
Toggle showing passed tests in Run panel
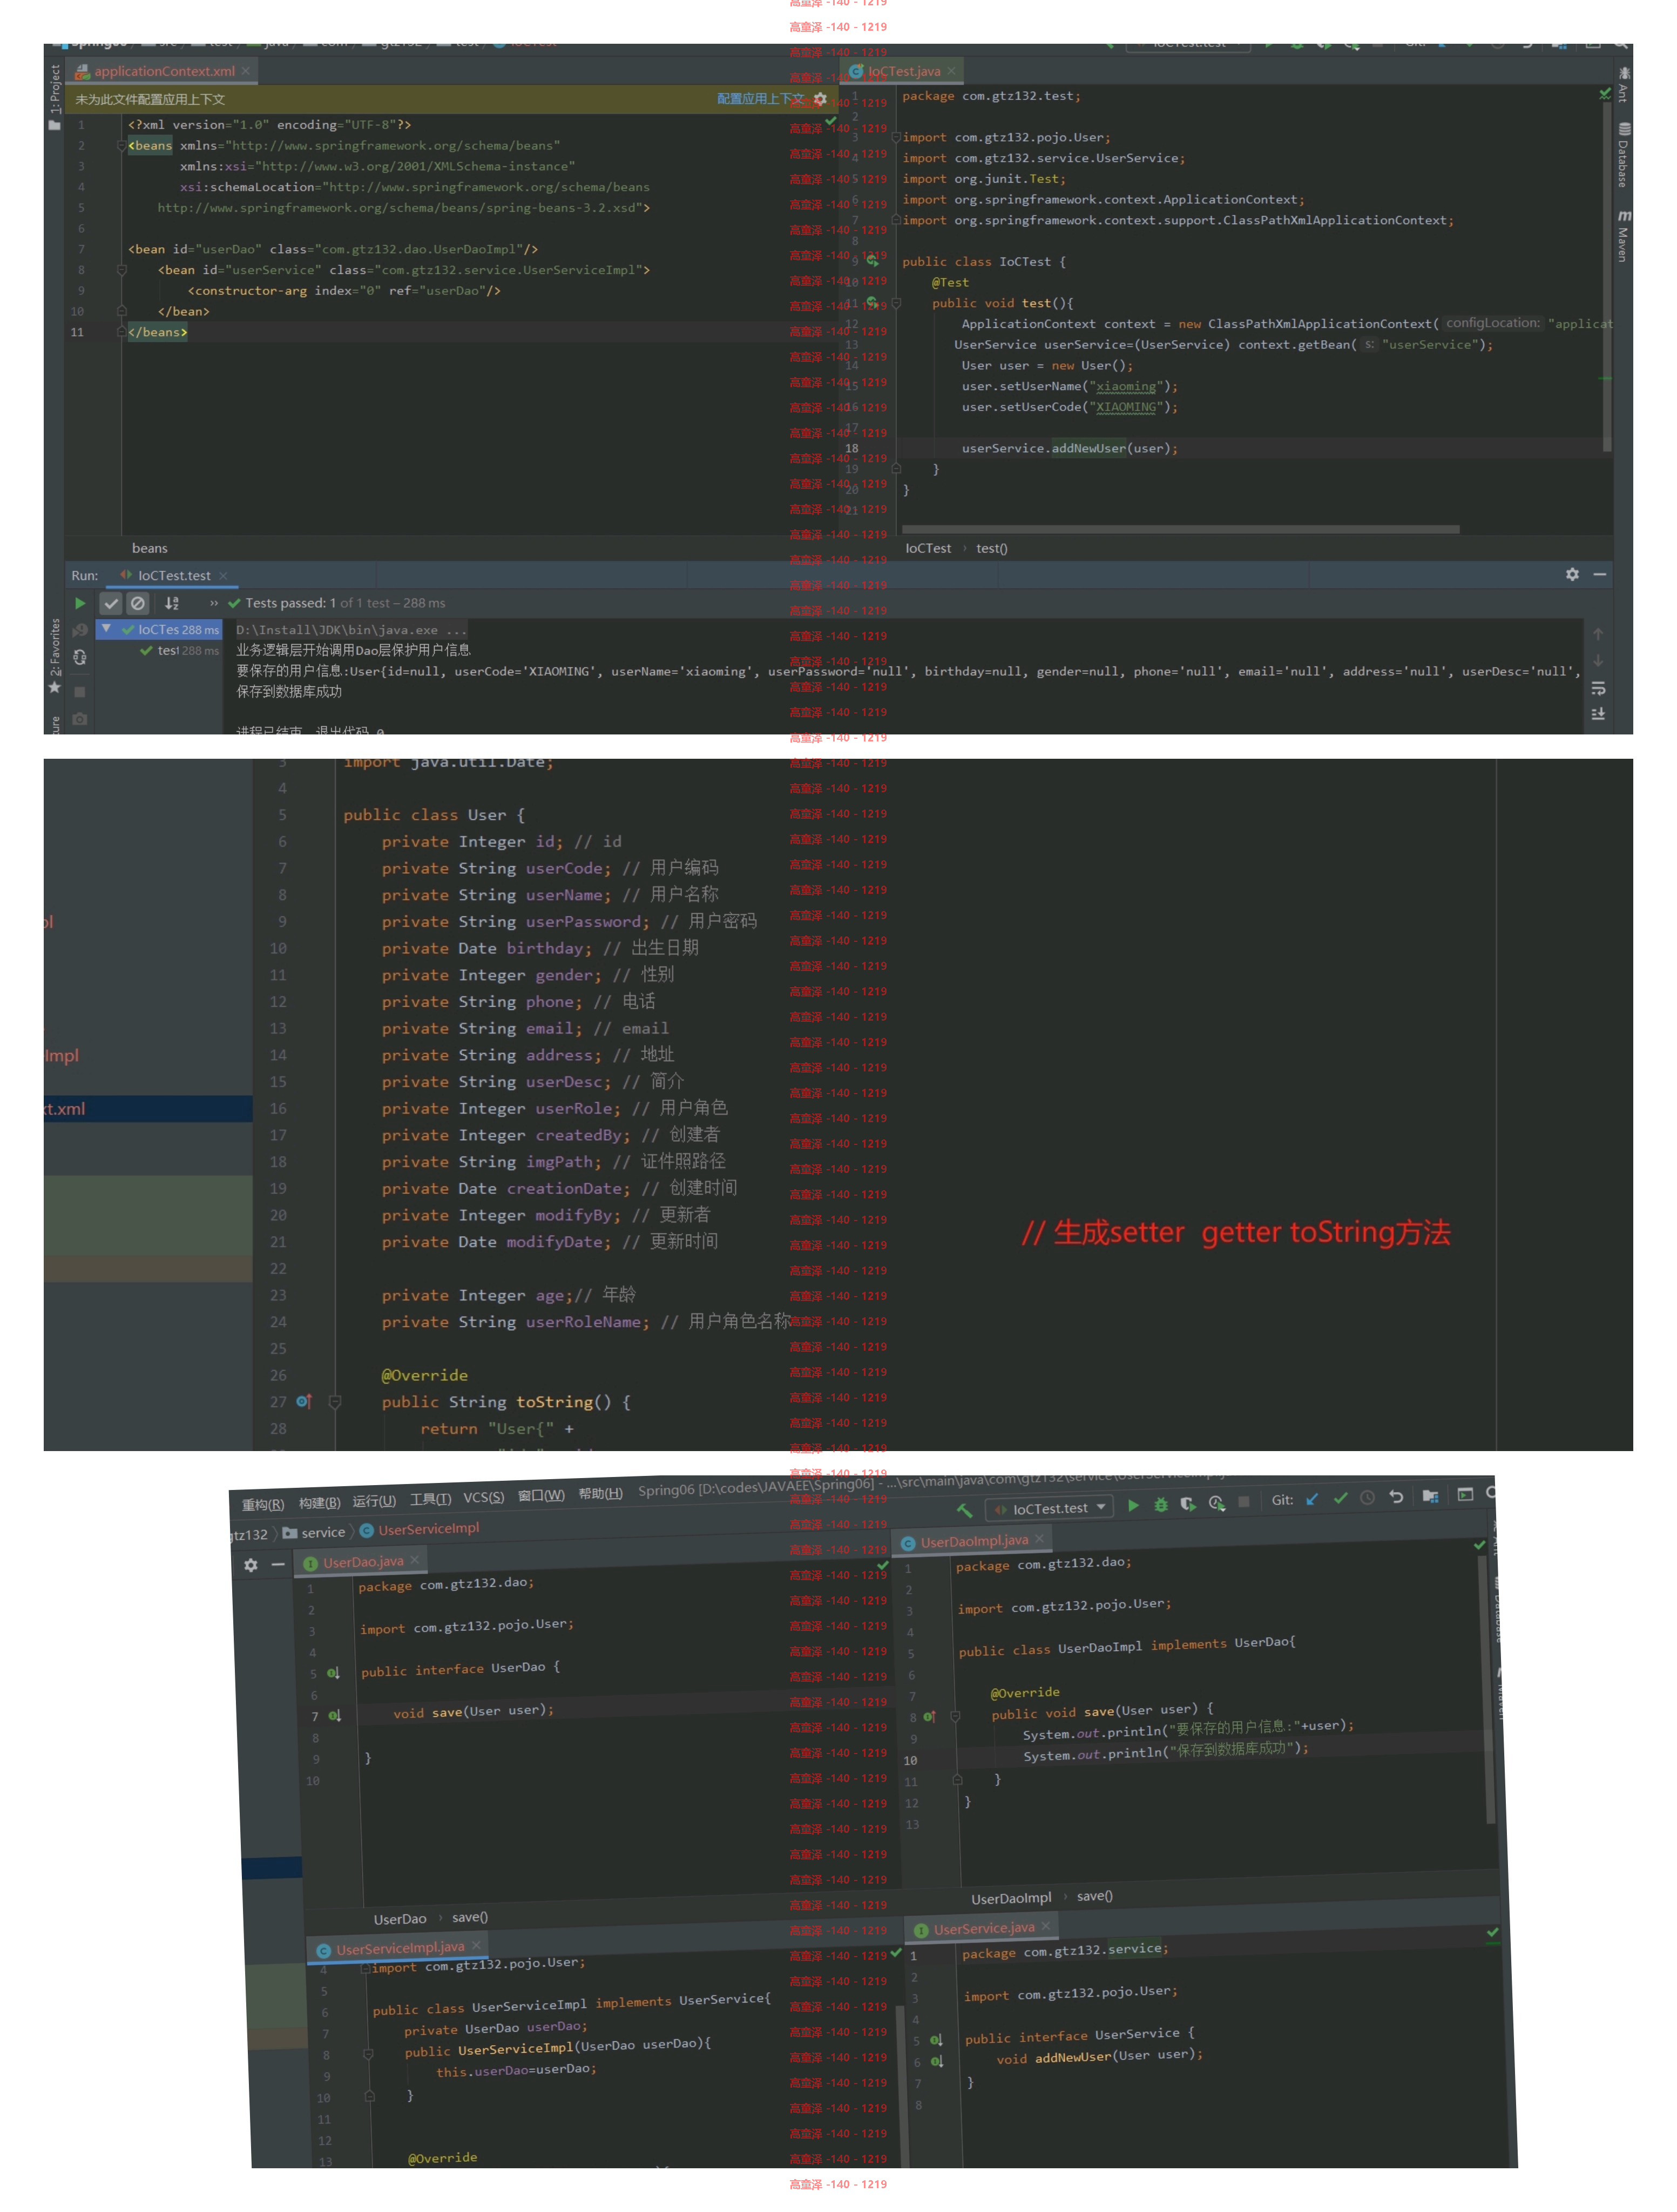point(111,603)
